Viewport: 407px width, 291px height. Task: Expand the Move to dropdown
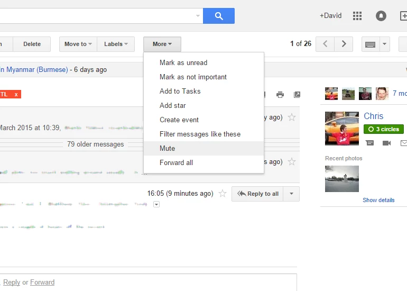click(78, 44)
